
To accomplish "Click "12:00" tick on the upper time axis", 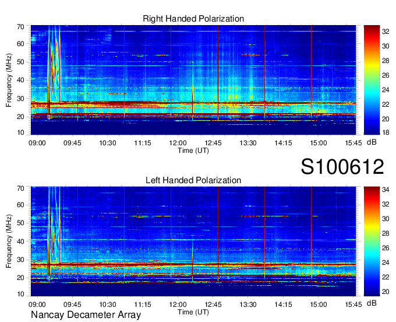I will coord(178,143).
